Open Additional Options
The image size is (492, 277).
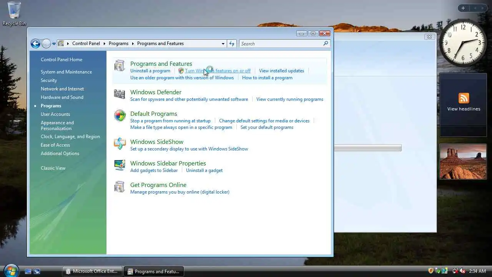(60, 154)
